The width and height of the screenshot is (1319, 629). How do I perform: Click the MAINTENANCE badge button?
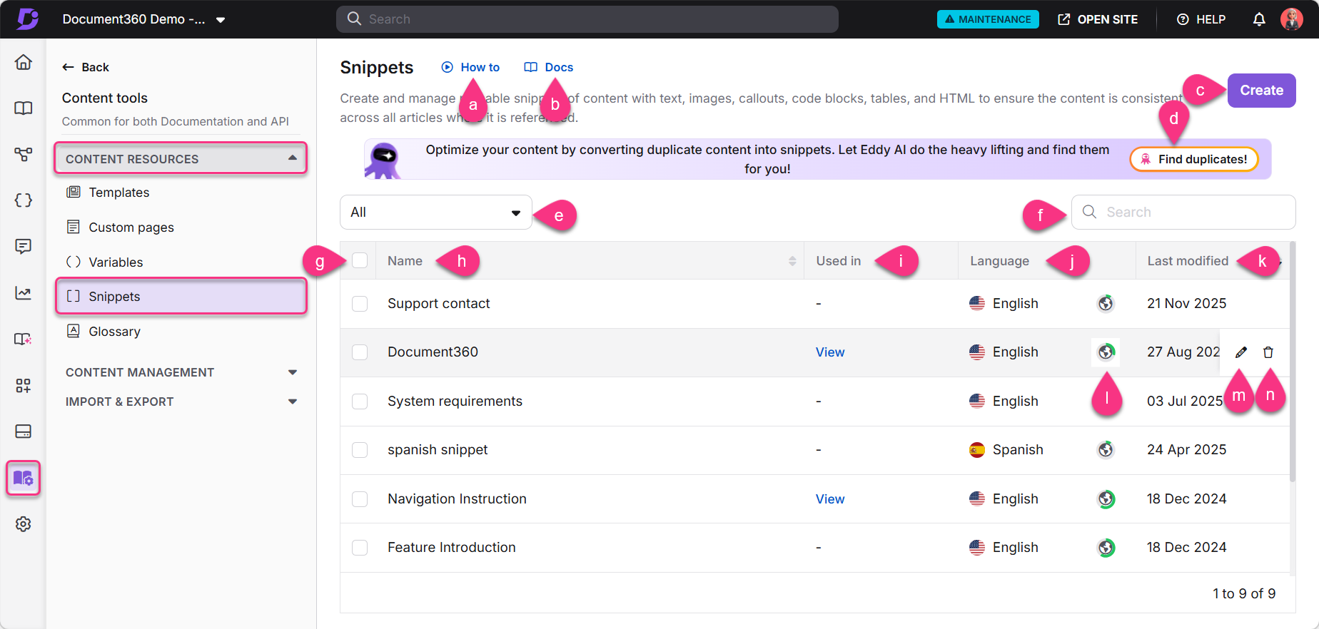[x=988, y=19]
